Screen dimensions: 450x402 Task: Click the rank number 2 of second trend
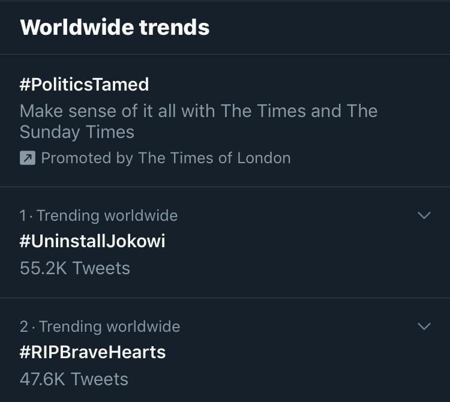coord(24,326)
